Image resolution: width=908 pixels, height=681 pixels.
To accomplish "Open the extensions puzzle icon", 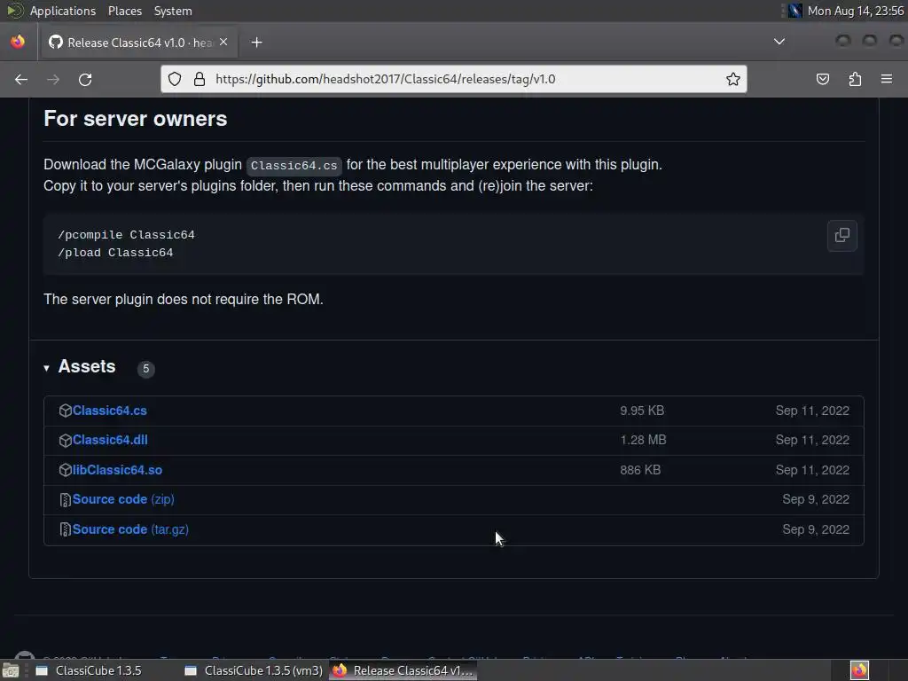I will 855,79.
